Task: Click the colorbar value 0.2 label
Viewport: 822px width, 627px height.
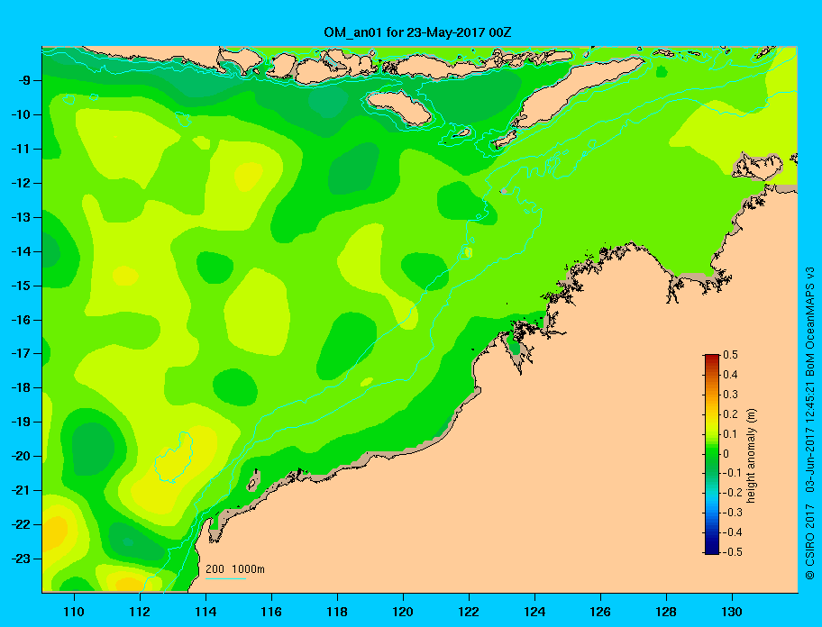Action: [x=730, y=414]
